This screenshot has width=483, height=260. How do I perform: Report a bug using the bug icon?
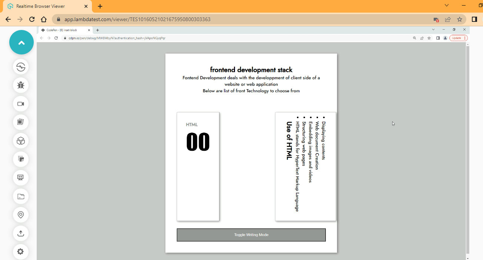pyautogui.click(x=21, y=85)
